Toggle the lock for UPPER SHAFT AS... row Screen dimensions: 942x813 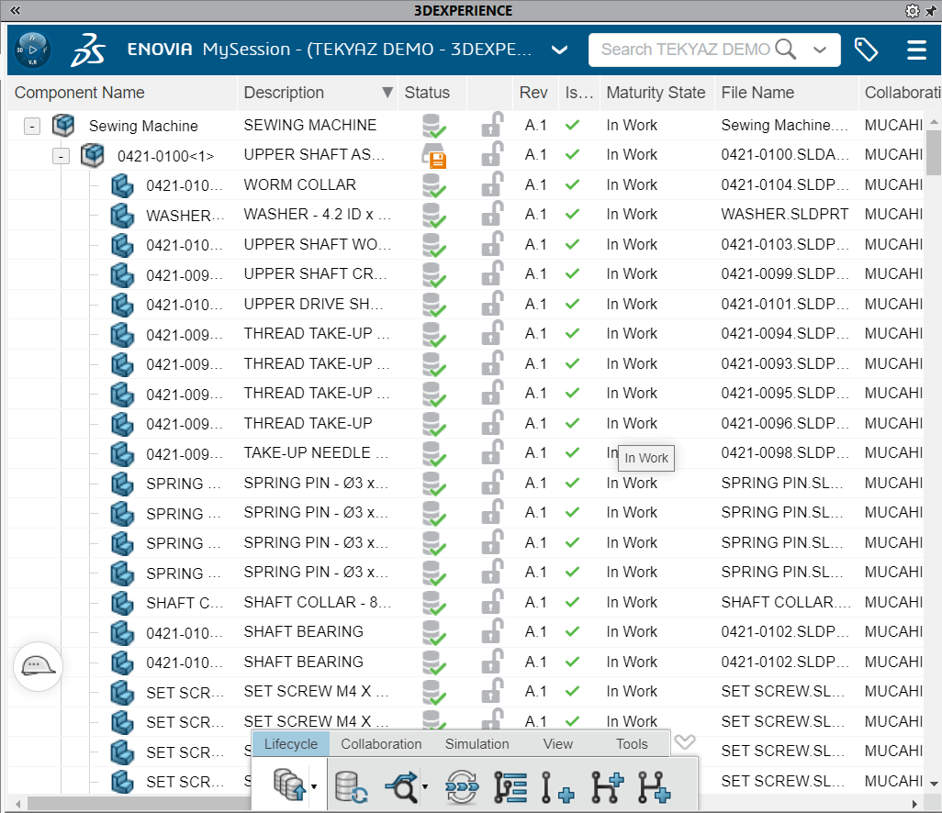pyautogui.click(x=492, y=154)
